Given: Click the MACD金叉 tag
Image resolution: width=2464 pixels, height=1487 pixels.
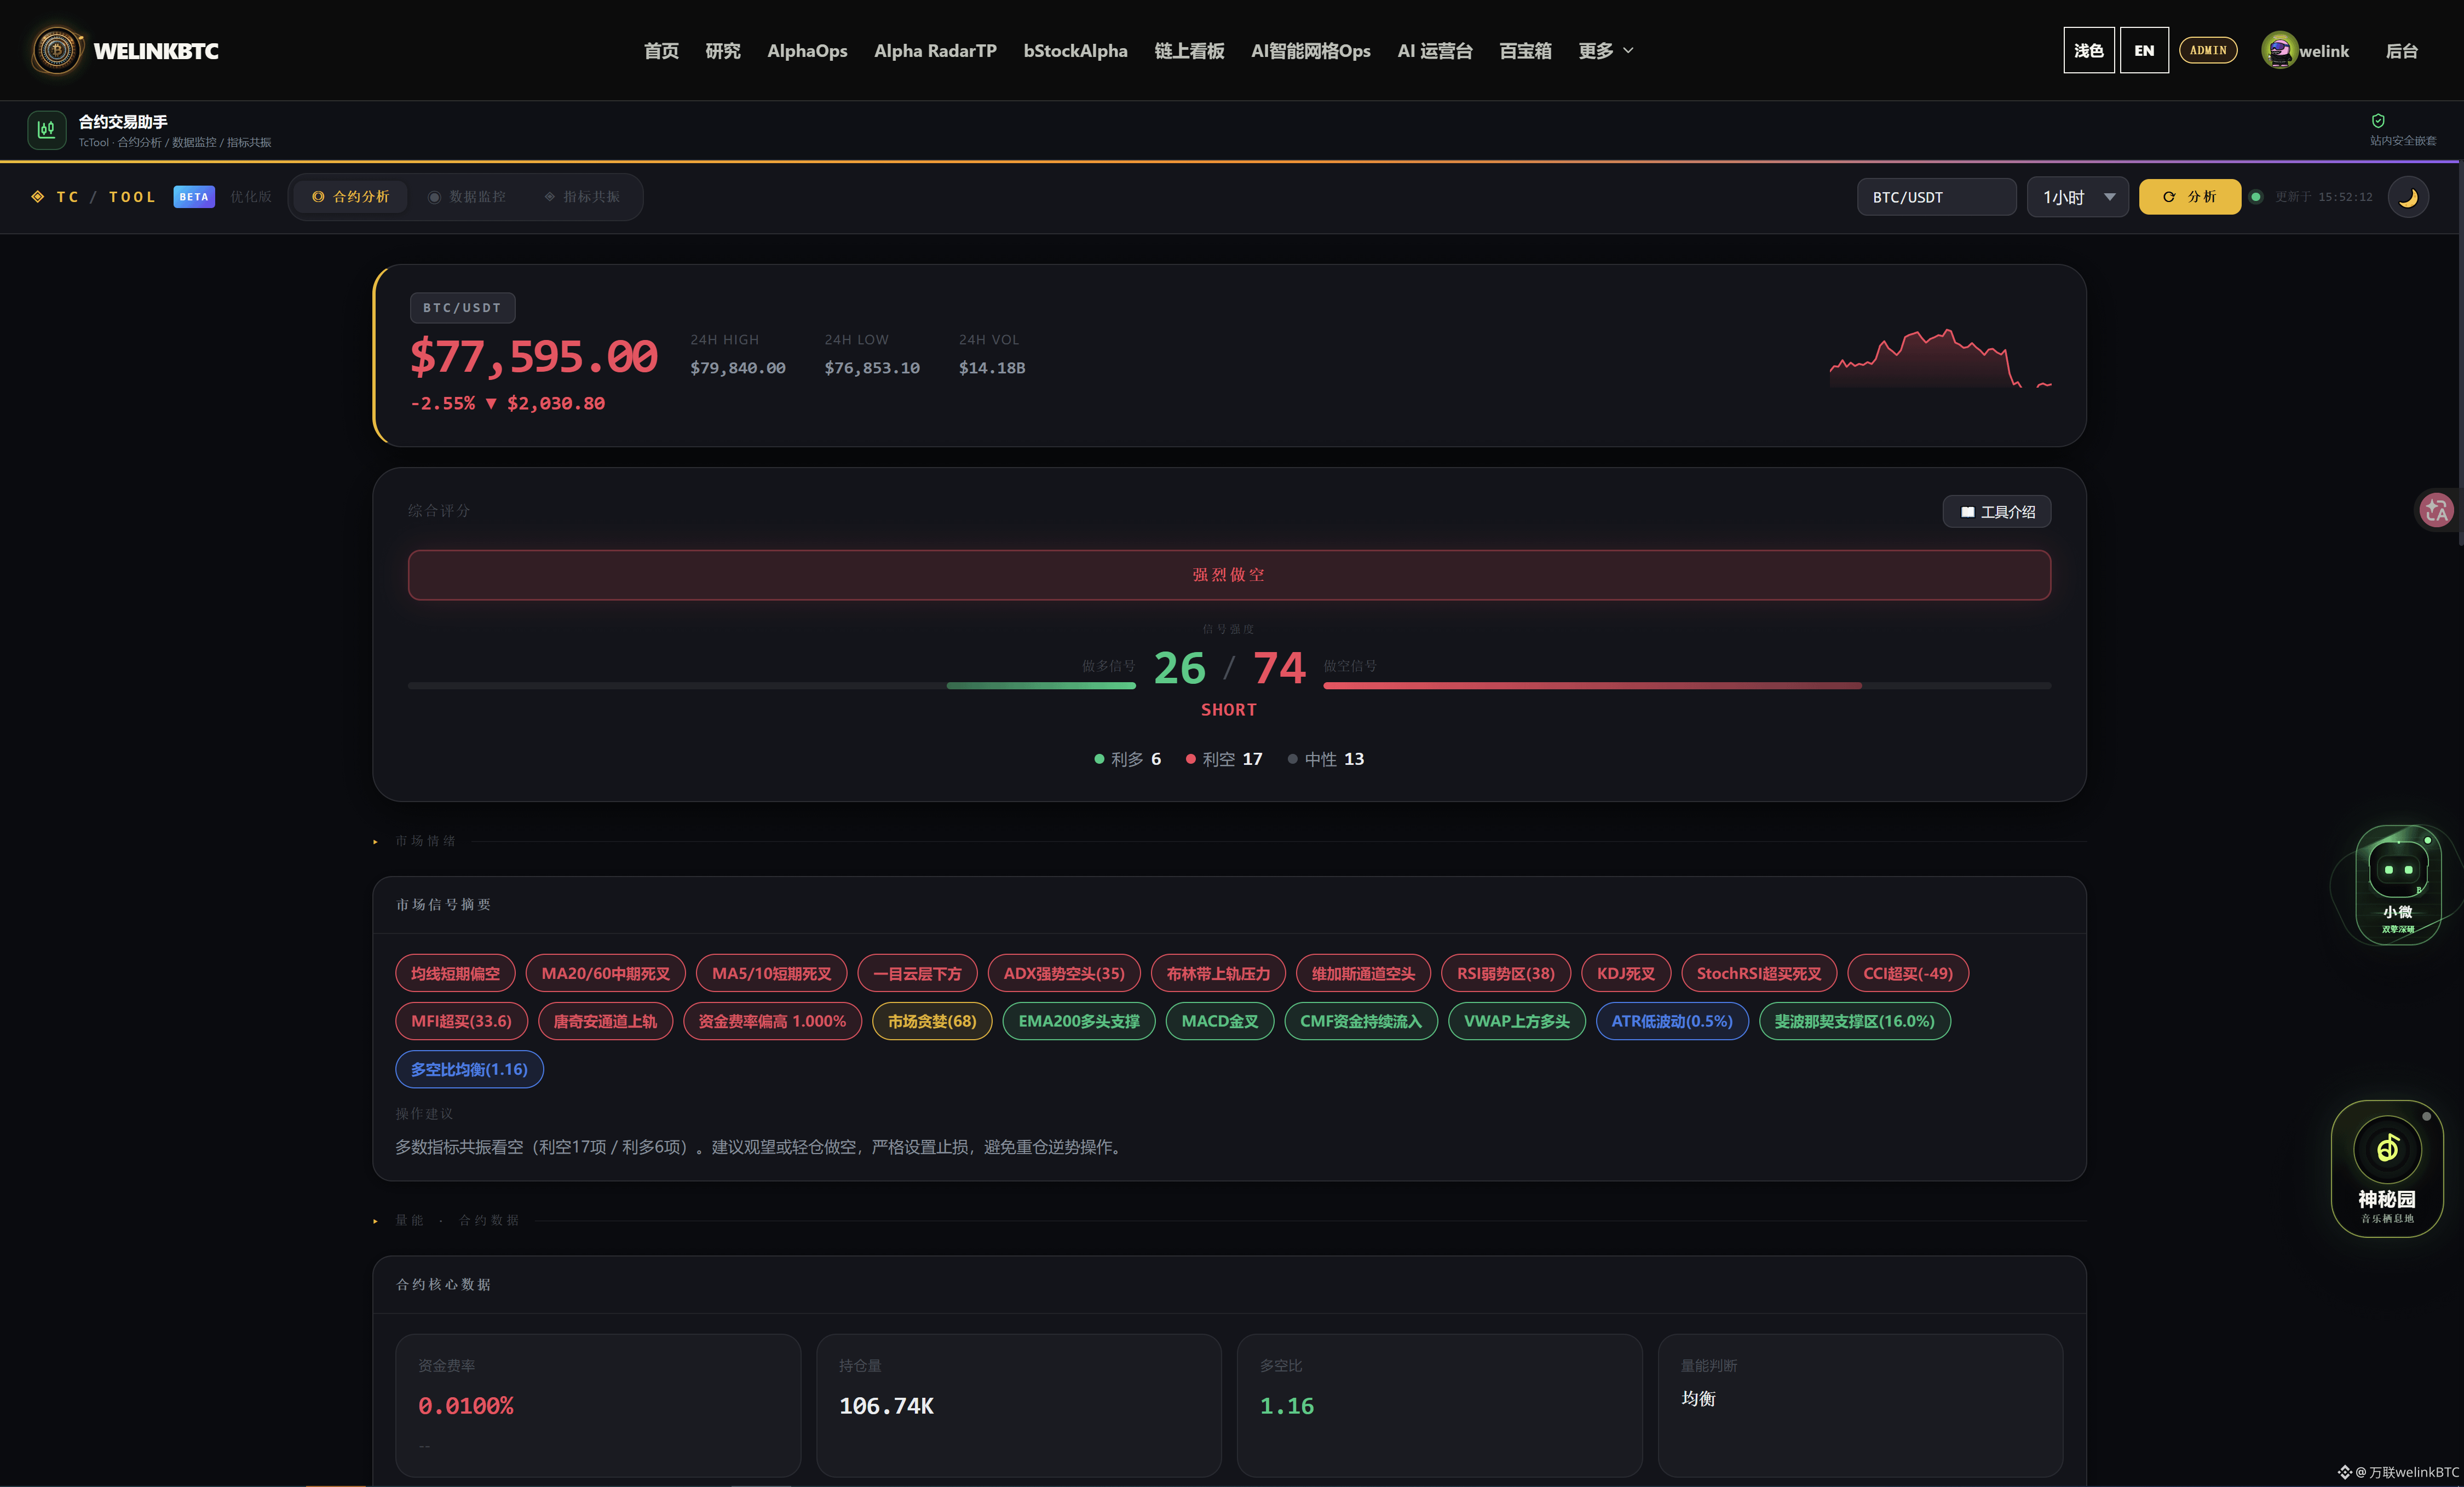Looking at the screenshot, I should click(x=1220, y=1021).
